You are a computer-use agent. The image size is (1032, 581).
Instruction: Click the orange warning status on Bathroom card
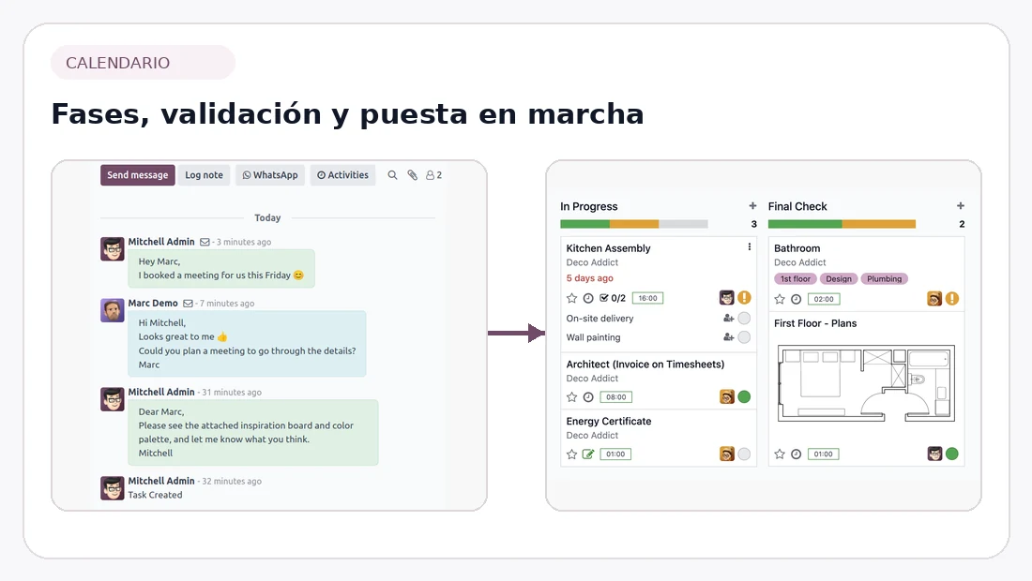(952, 299)
